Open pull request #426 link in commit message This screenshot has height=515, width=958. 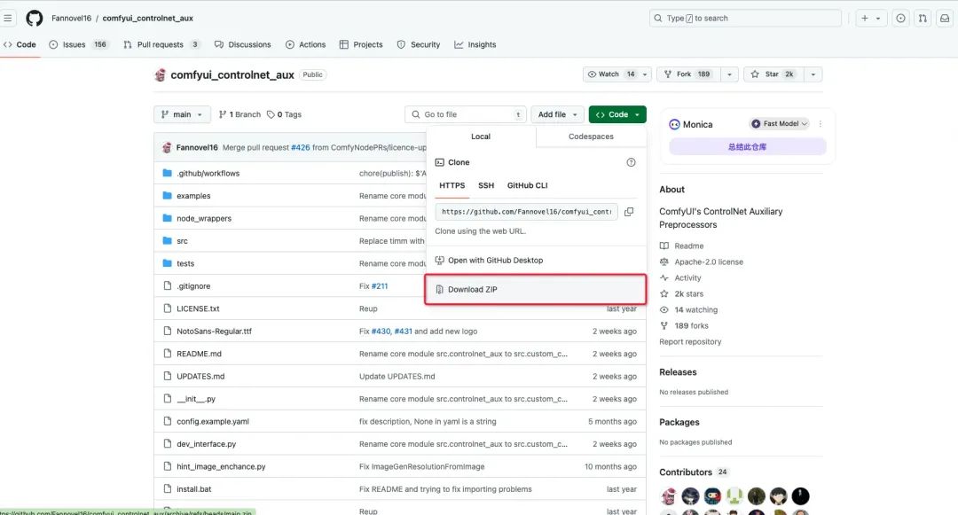click(300, 148)
